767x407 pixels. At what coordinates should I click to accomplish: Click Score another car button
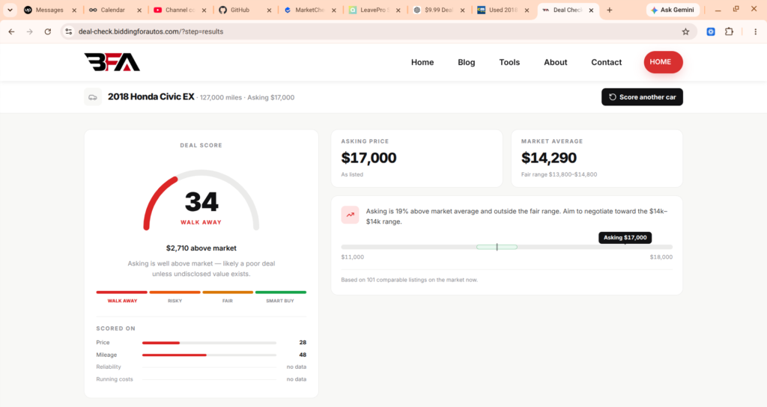[x=642, y=97]
